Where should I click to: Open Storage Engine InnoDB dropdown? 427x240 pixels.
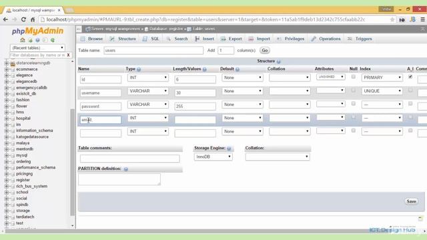tap(213, 157)
